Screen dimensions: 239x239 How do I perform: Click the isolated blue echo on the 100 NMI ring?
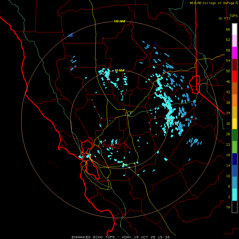(x=70, y=35)
